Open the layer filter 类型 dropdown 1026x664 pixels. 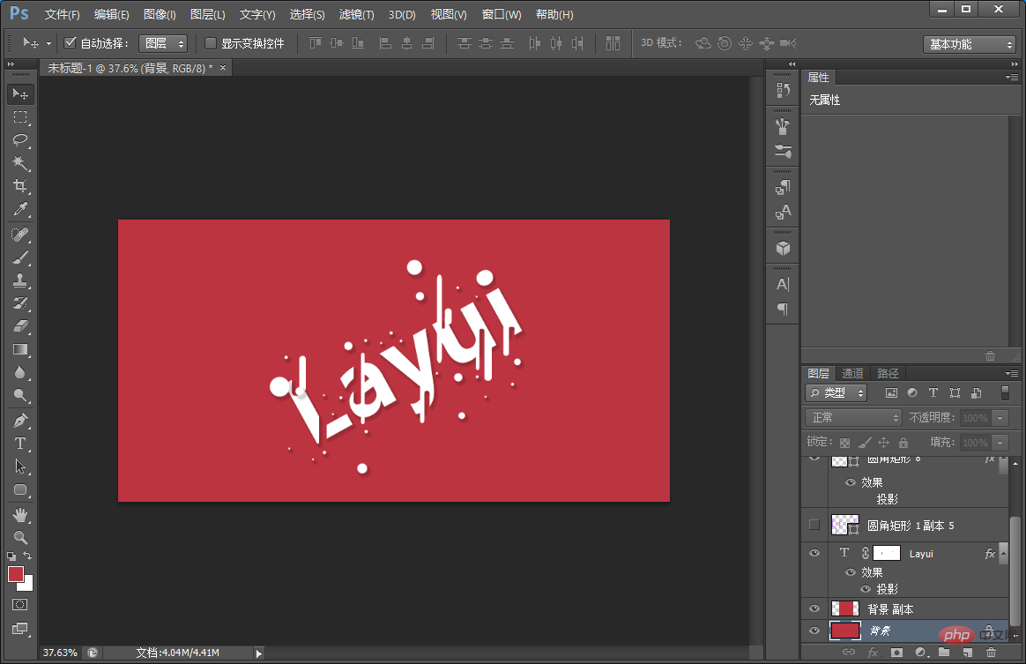[x=836, y=393]
